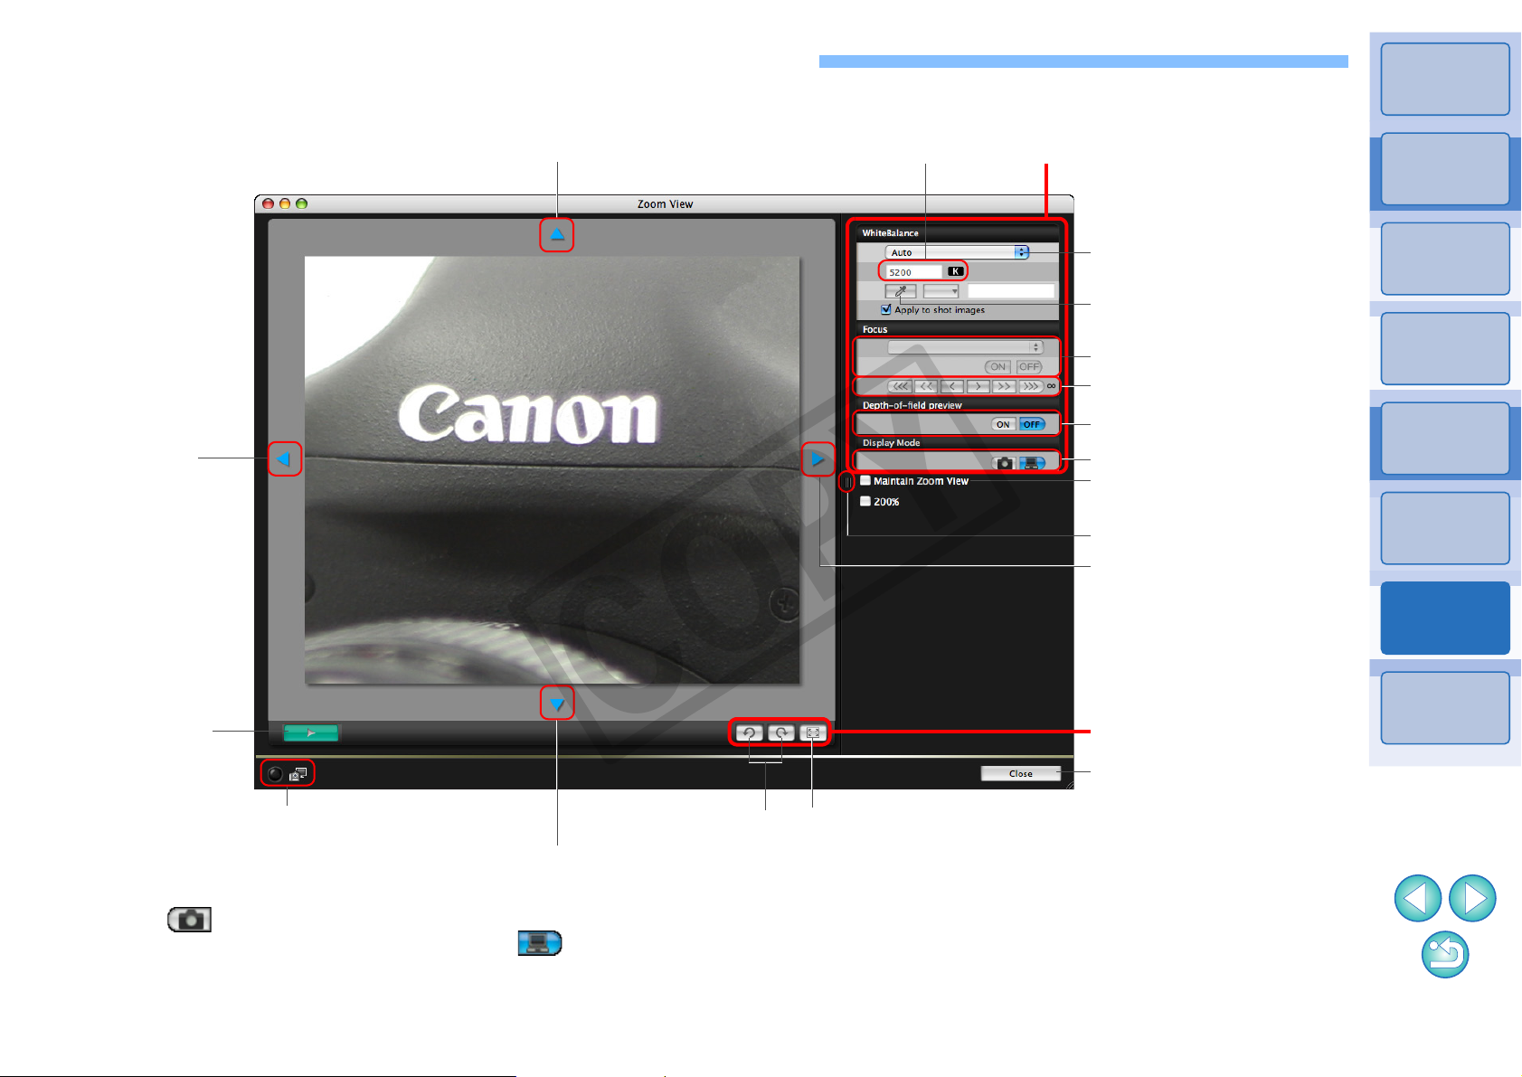Image resolution: width=1522 pixels, height=1077 pixels.
Task: Open the fourth sidebar tab
Action: tap(1445, 348)
